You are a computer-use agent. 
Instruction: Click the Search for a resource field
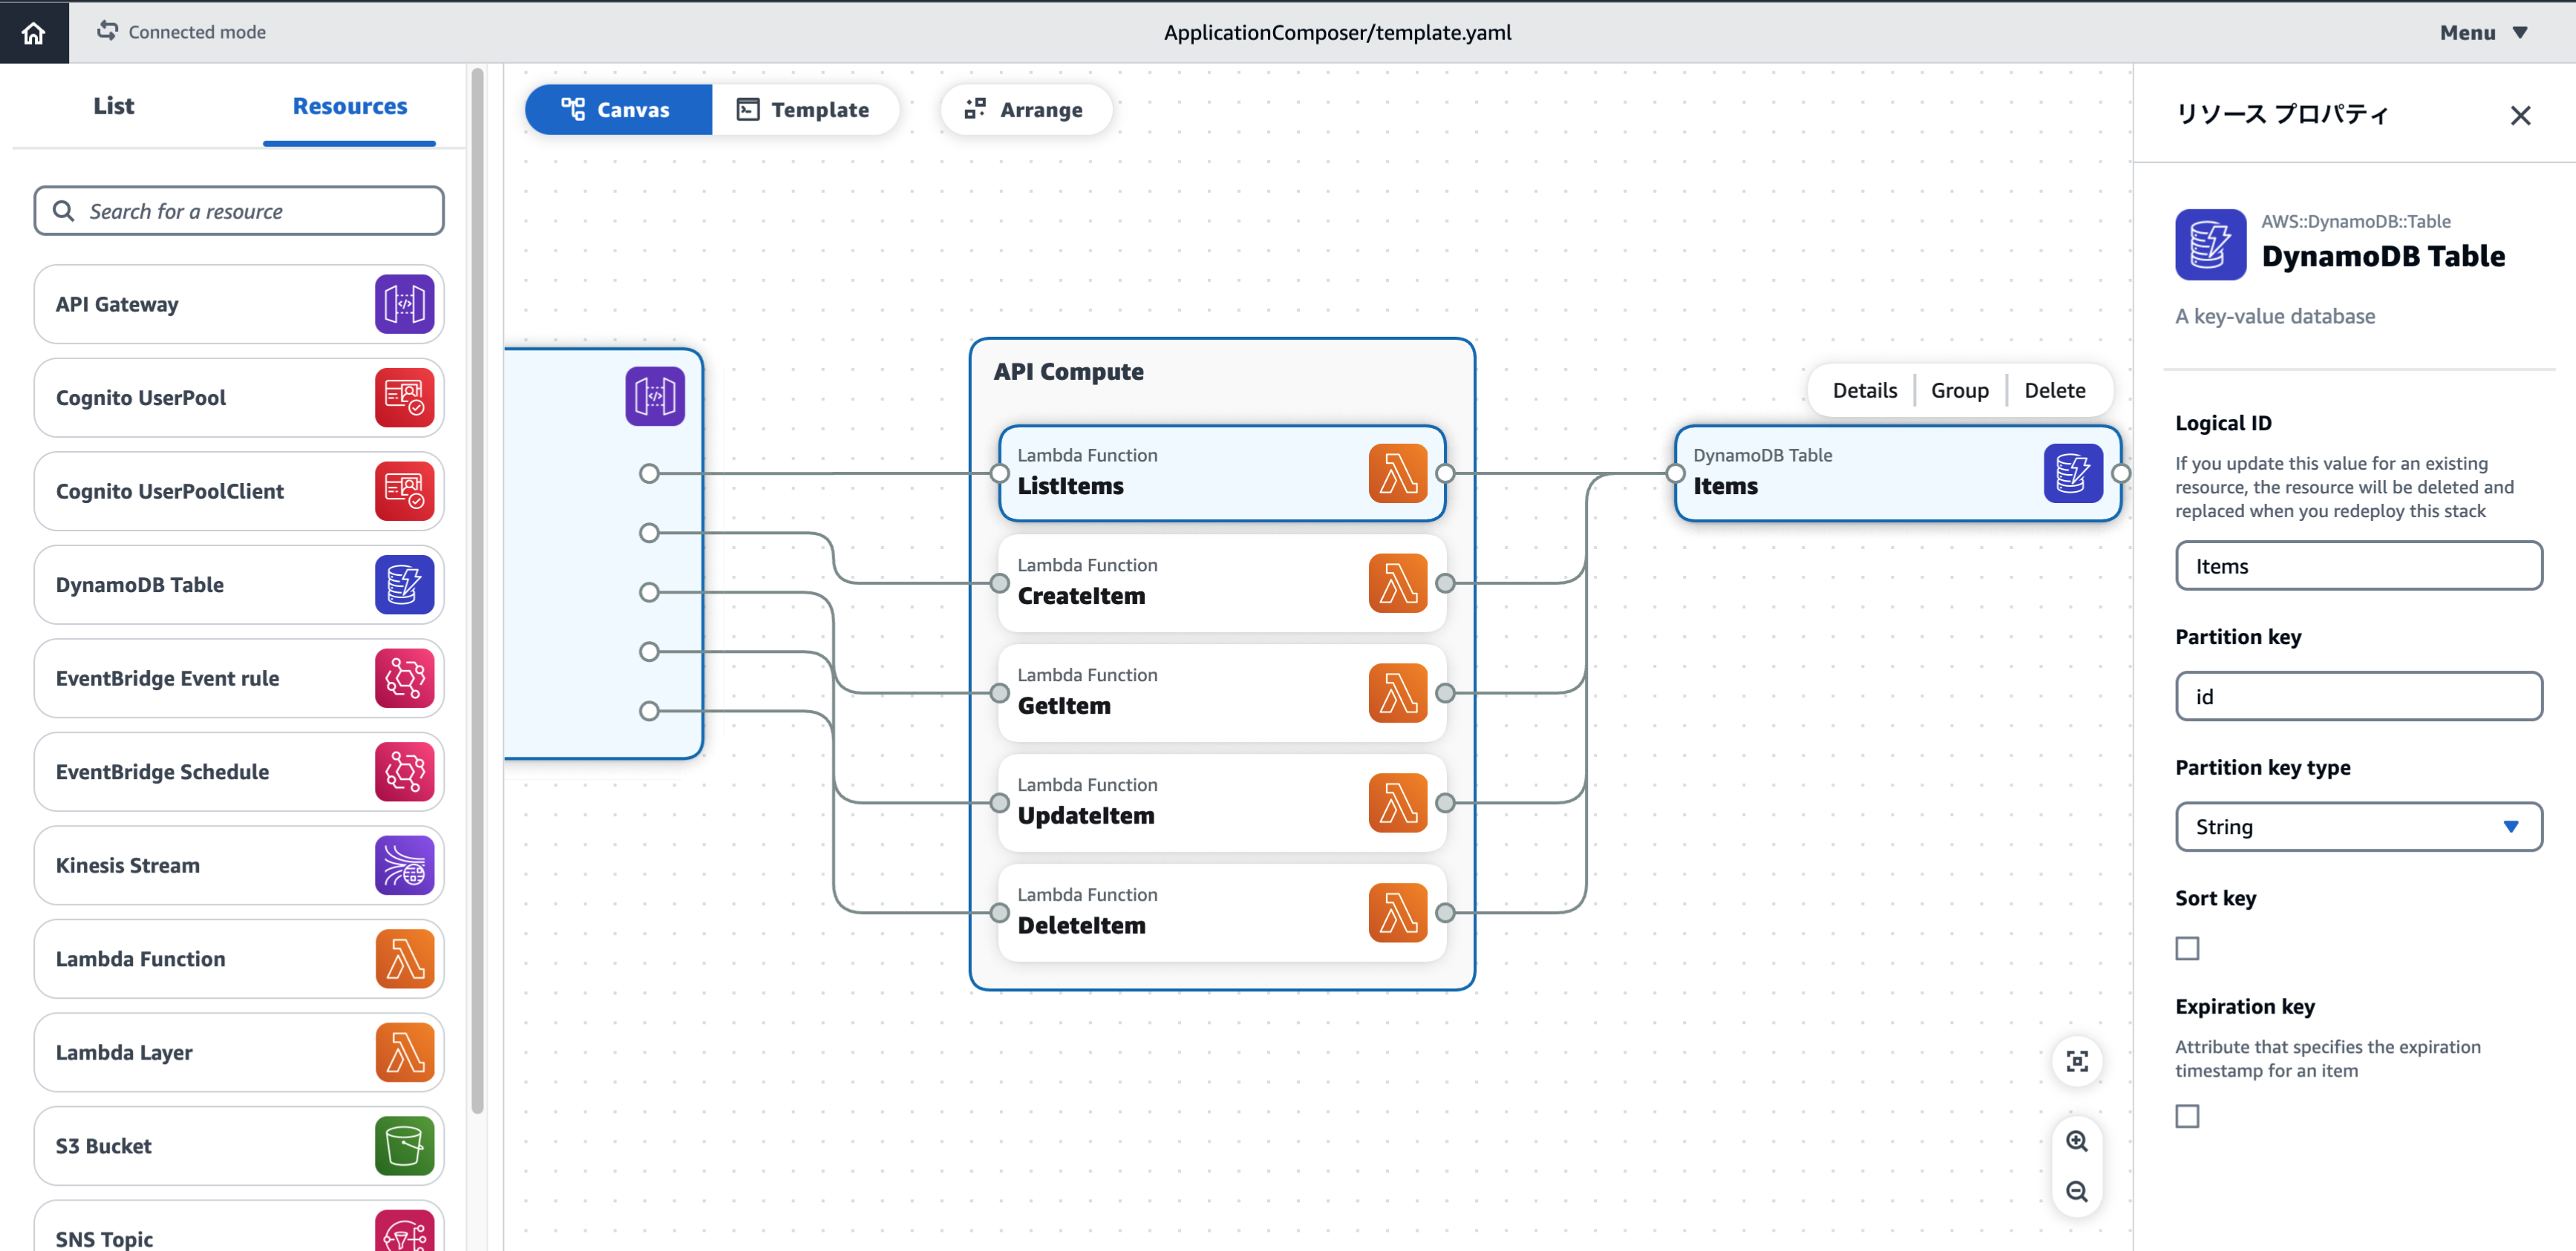pyautogui.click(x=239, y=211)
